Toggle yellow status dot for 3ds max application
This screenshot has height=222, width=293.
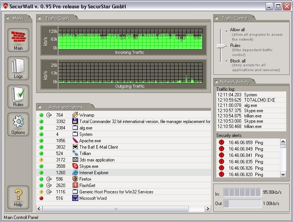click(41, 160)
